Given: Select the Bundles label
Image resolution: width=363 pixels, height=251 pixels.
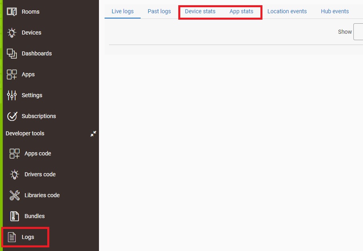Looking at the screenshot, I should 34,216.
